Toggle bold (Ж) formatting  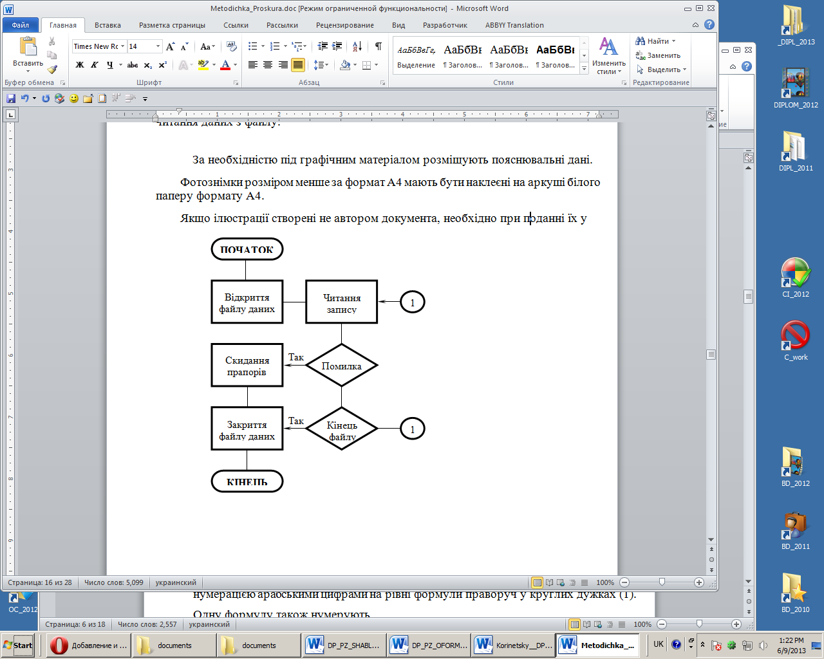point(80,65)
